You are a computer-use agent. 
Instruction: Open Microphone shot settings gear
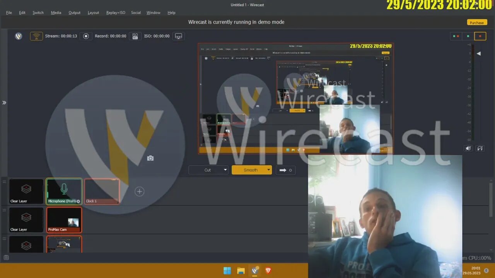coord(78,201)
